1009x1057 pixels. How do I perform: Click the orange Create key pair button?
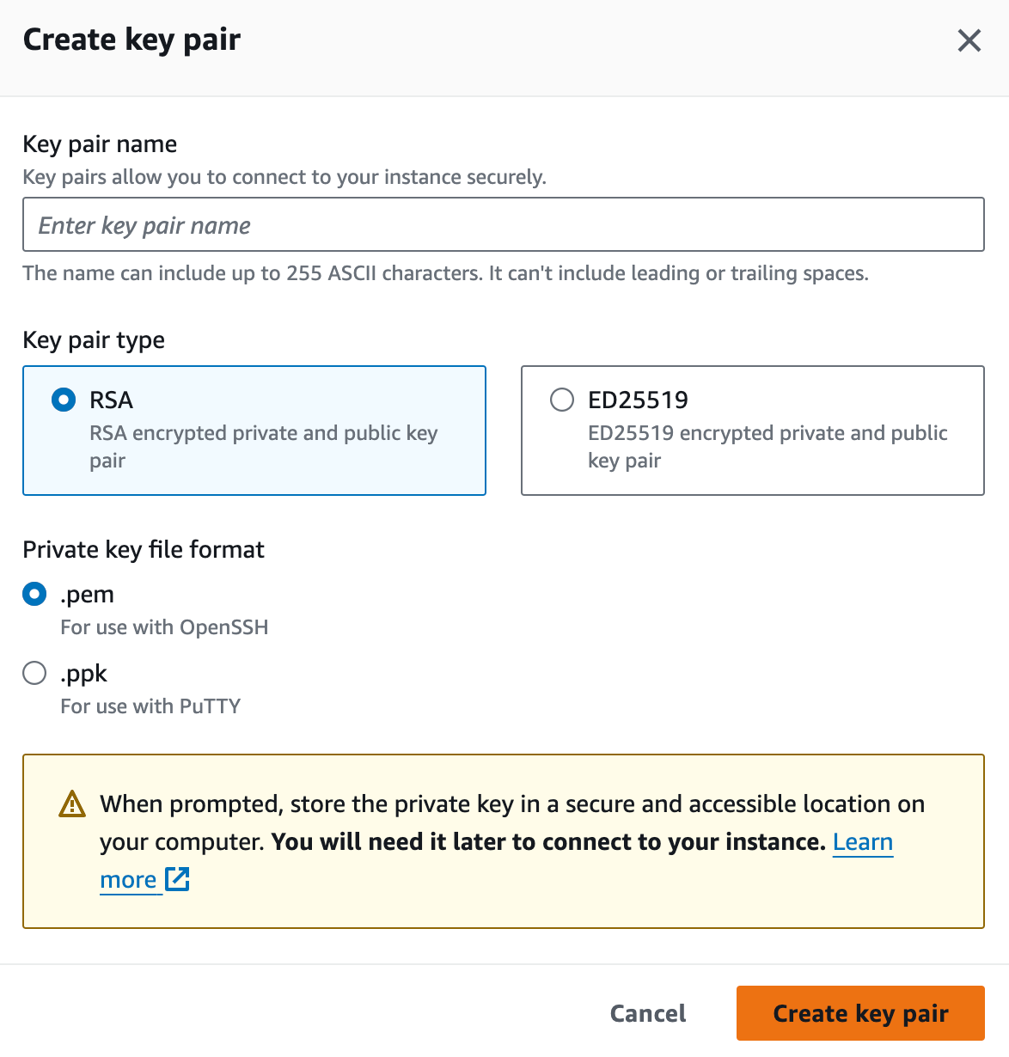click(x=859, y=1013)
